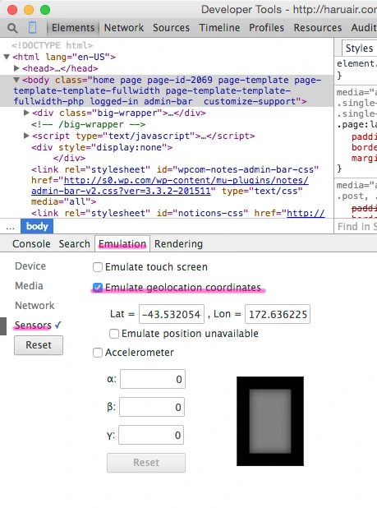Open the Console drawer tab
Screen dimensions: 377x508
pyautogui.click(x=31, y=243)
